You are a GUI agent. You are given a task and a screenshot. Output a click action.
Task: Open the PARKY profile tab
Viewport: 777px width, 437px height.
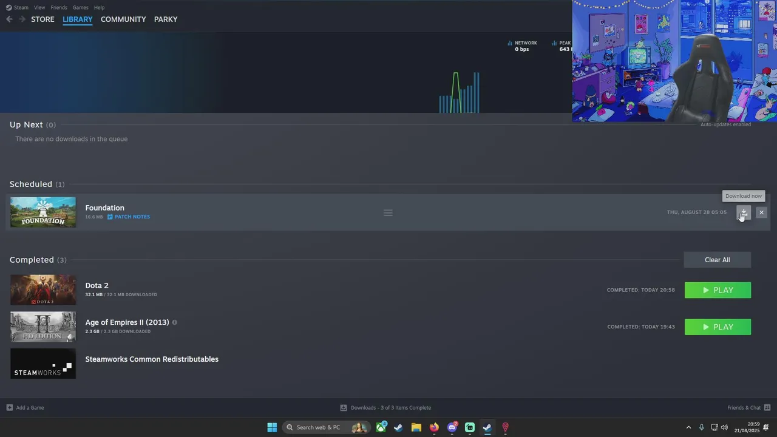pyautogui.click(x=166, y=19)
